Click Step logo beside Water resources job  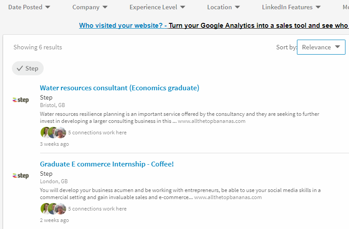pos(21,100)
